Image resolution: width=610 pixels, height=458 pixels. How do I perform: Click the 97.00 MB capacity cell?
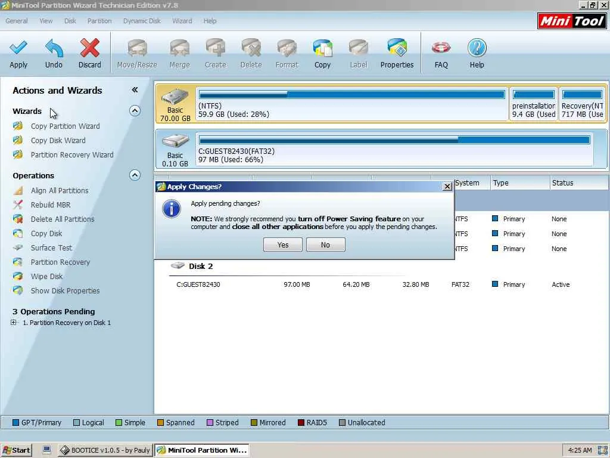(x=297, y=284)
